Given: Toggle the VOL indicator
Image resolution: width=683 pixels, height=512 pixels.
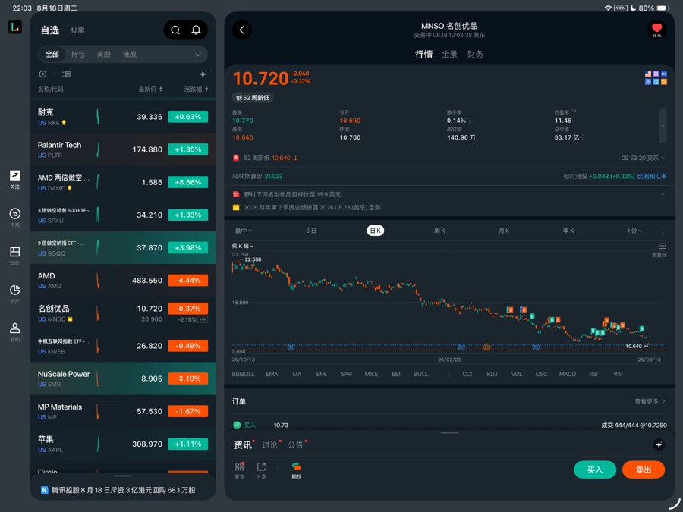Looking at the screenshot, I should point(517,374).
